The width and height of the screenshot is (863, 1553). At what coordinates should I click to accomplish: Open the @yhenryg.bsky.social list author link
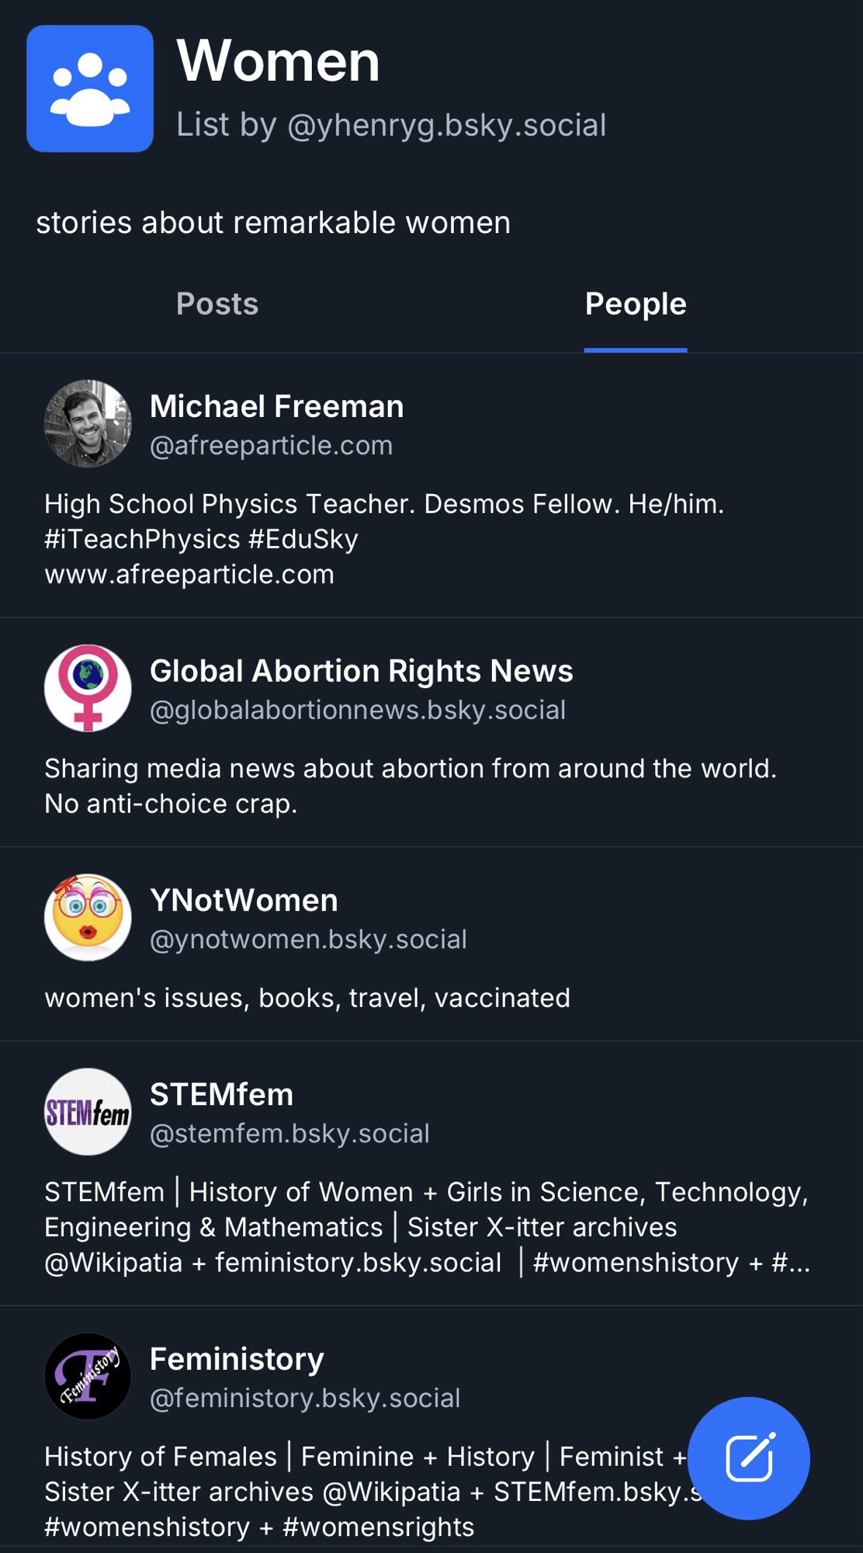coord(446,125)
